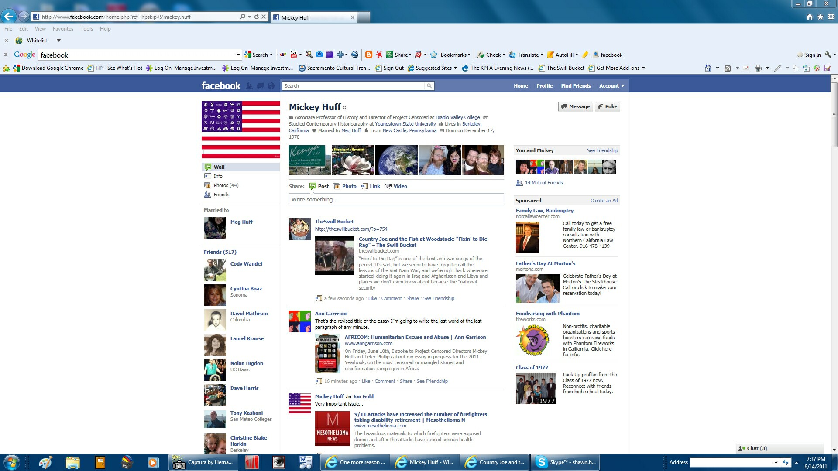Expand the Google toolbar Translate dropdown

[x=542, y=55]
